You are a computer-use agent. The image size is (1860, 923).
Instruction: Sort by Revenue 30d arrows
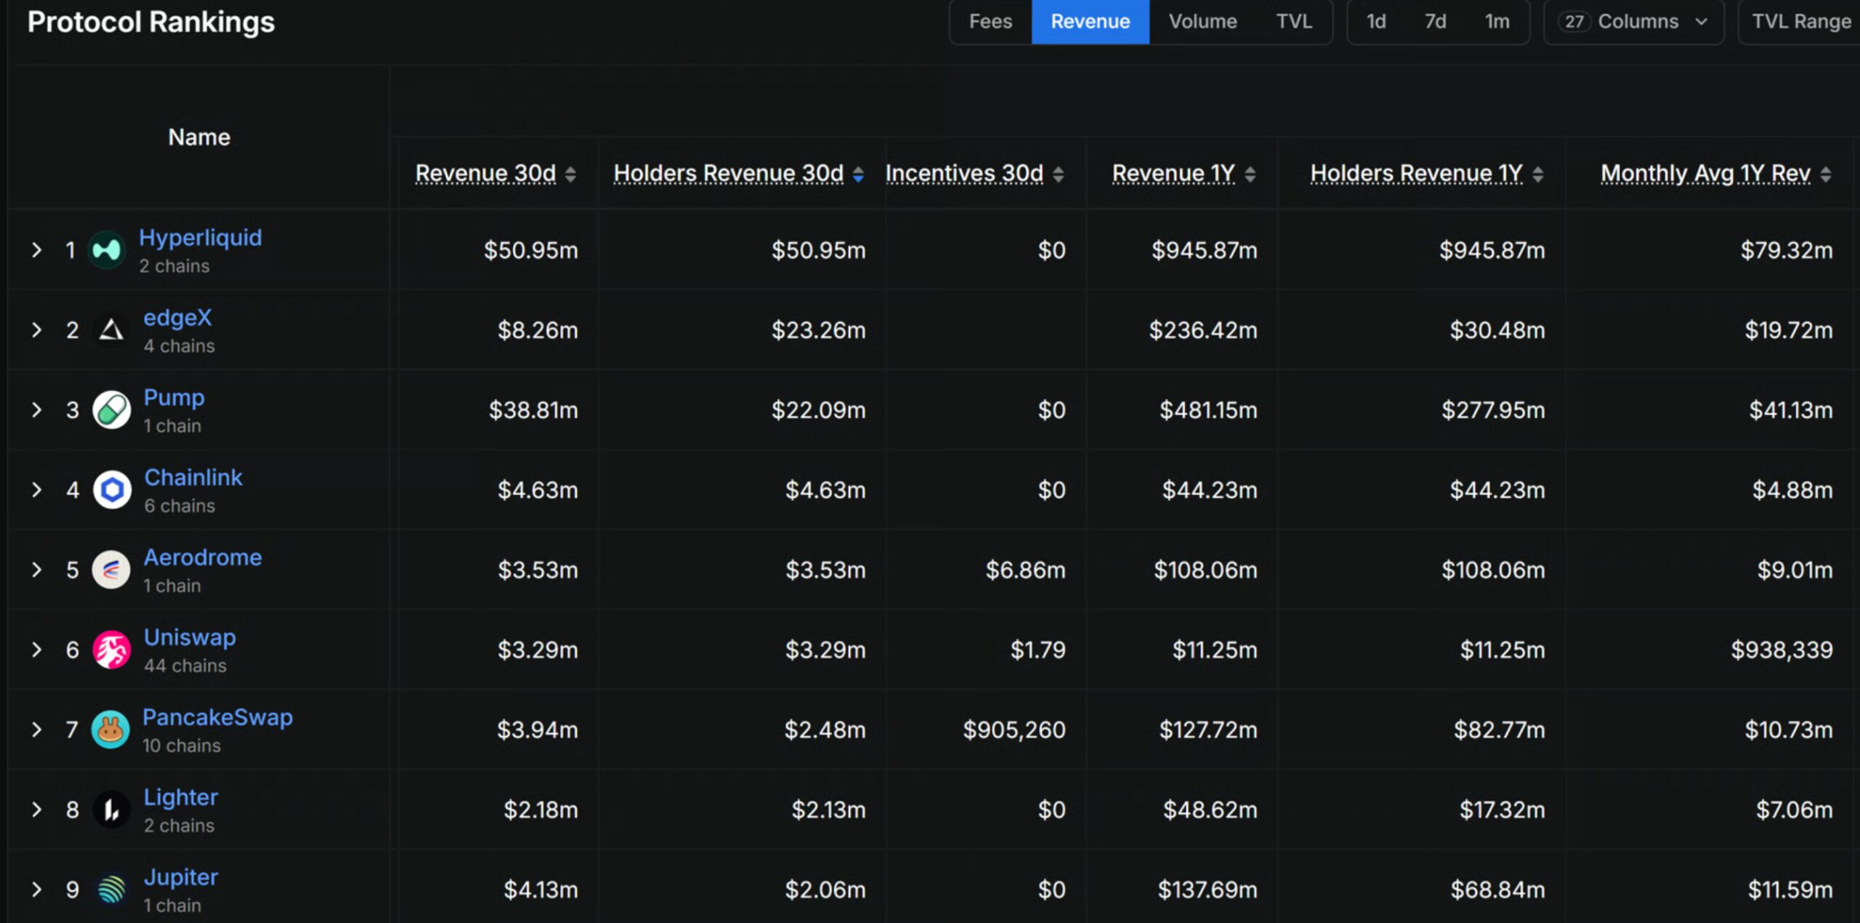[570, 174]
